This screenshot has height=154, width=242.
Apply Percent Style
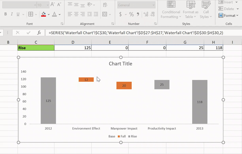coord(131,14)
